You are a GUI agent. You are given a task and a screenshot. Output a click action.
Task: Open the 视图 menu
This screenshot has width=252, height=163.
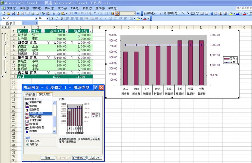click(37, 8)
